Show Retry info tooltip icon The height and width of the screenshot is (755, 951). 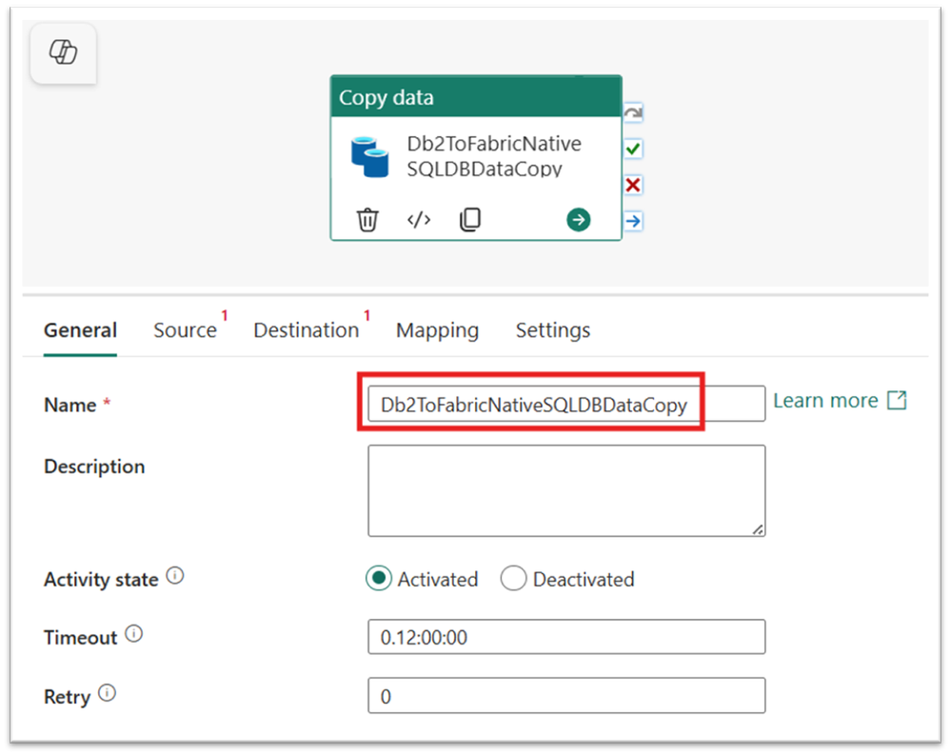[107, 692]
